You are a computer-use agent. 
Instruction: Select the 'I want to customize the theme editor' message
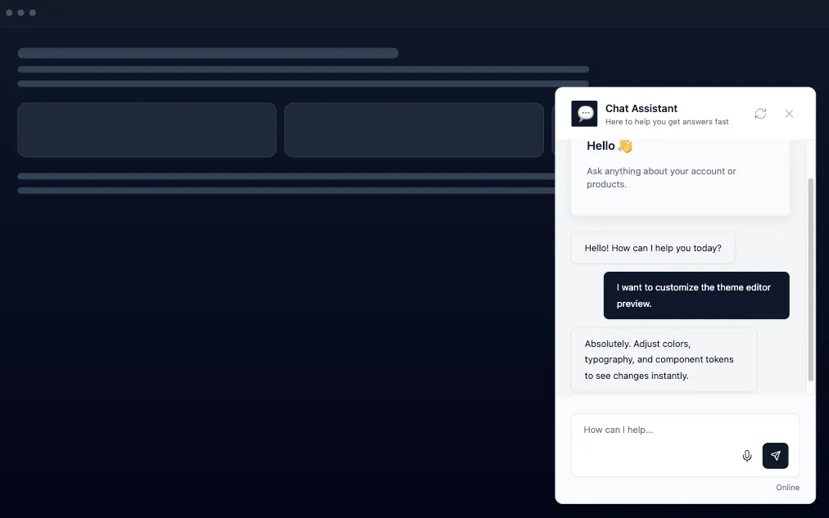696,295
